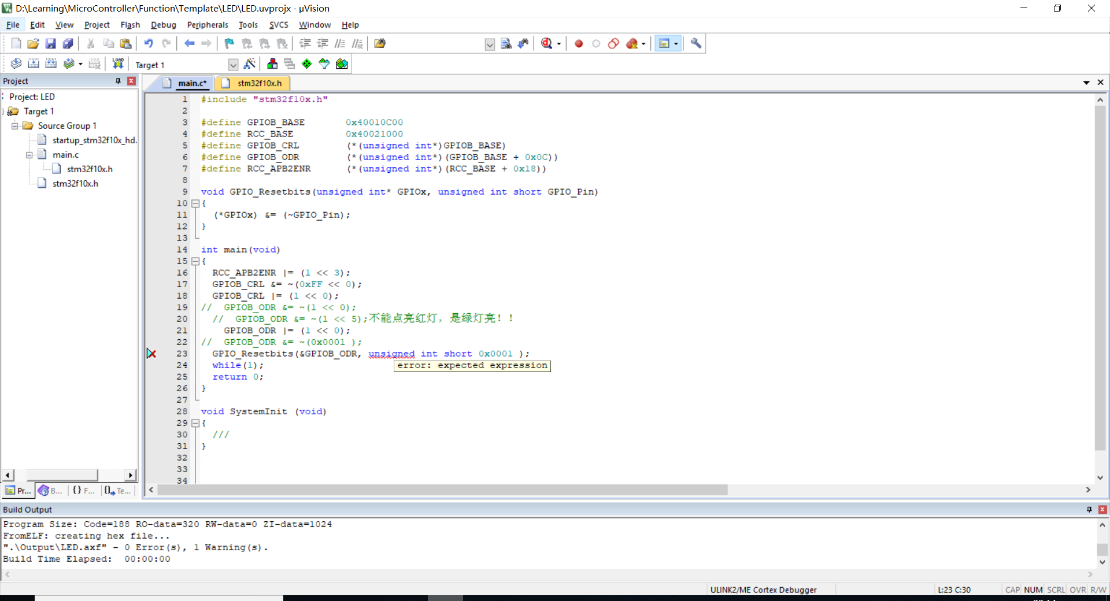The width and height of the screenshot is (1110, 601).
Task: Collapse the main function fold marker at line 15
Action: click(x=195, y=261)
